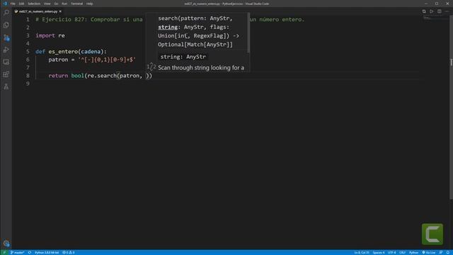The height and width of the screenshot is (255, 453).
Task: Click the minimap at editor's right edge
Action: [x=435, y=18]
